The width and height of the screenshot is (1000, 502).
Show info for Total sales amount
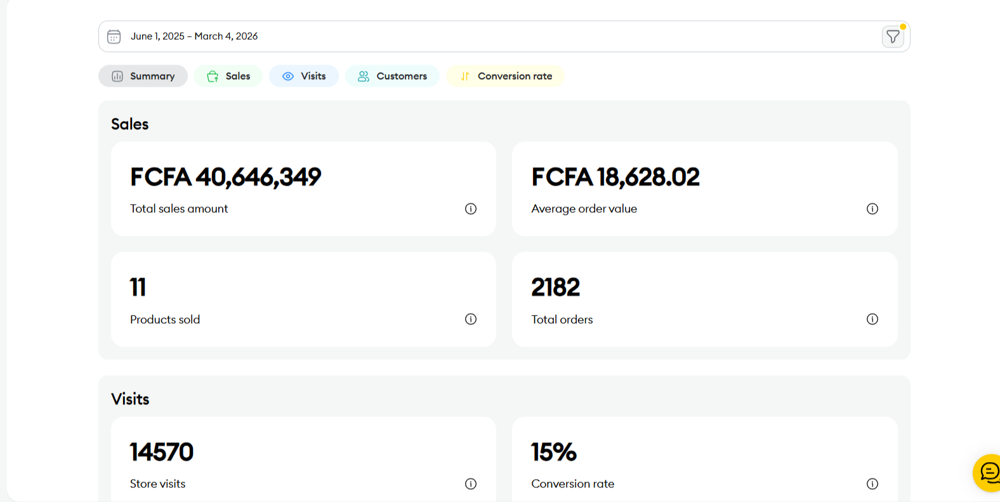[x=471, y=209]
